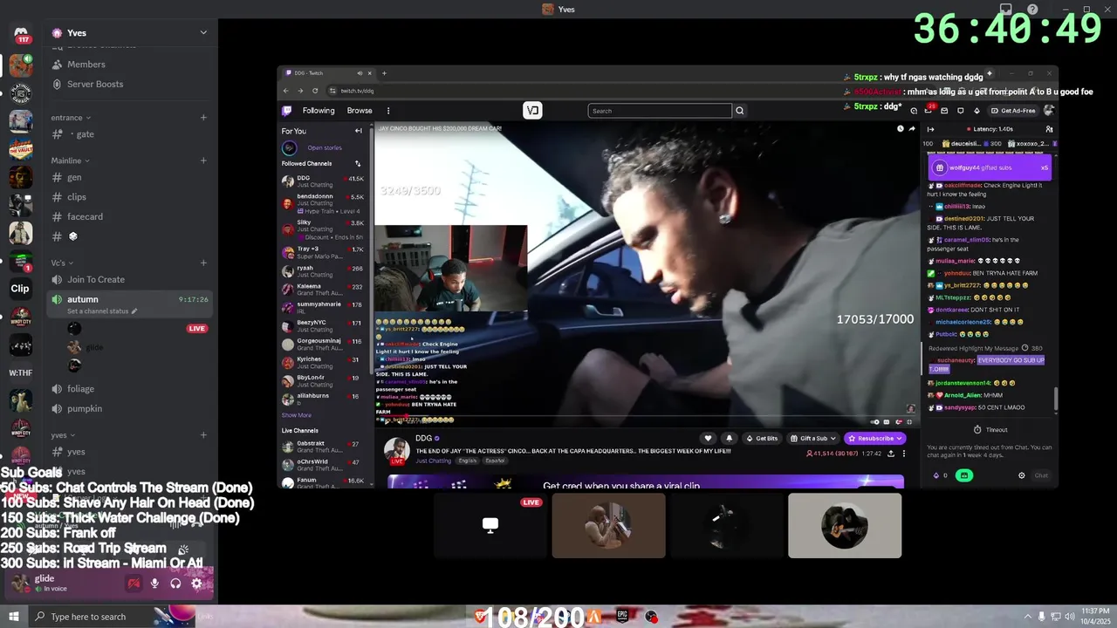
Task: Click notification bell under stream
Action: 729,438
